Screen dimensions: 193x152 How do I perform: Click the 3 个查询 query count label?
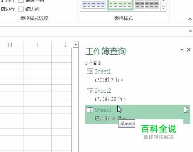[x=93, y=63]
